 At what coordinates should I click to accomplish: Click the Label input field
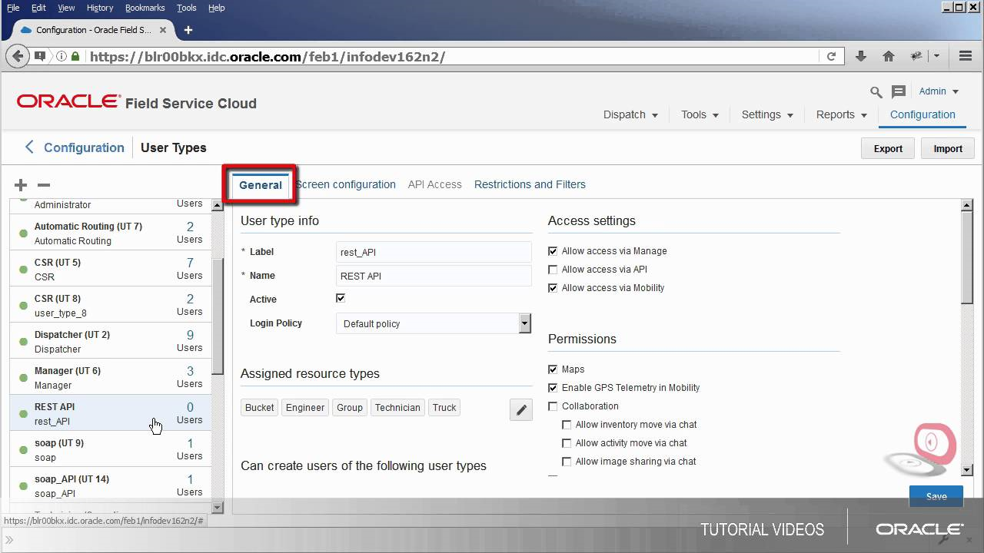pos(434,252)
